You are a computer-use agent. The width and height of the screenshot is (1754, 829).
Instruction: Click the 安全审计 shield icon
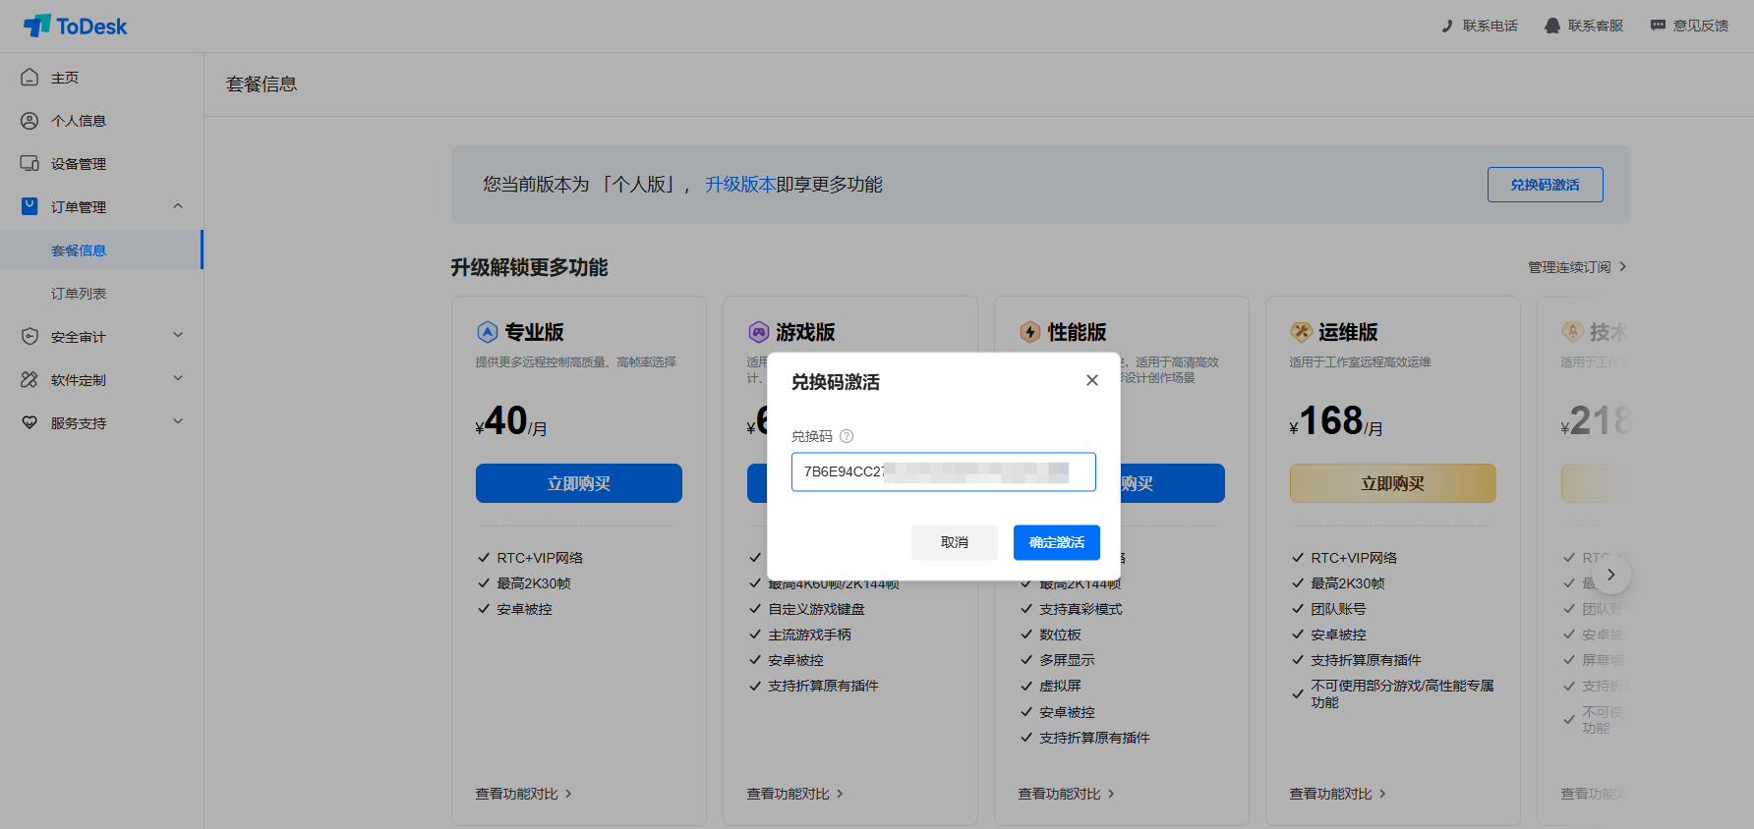pyautogui.click(x=29, y=336)
